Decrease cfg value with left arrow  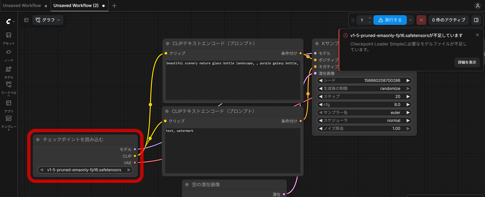(320, 105)
